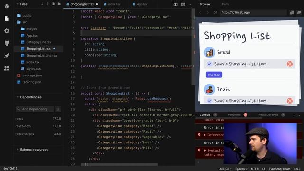Click the first icon right of the address bar
This screenshot has height=171, width=304.
(x=292, y=13)
